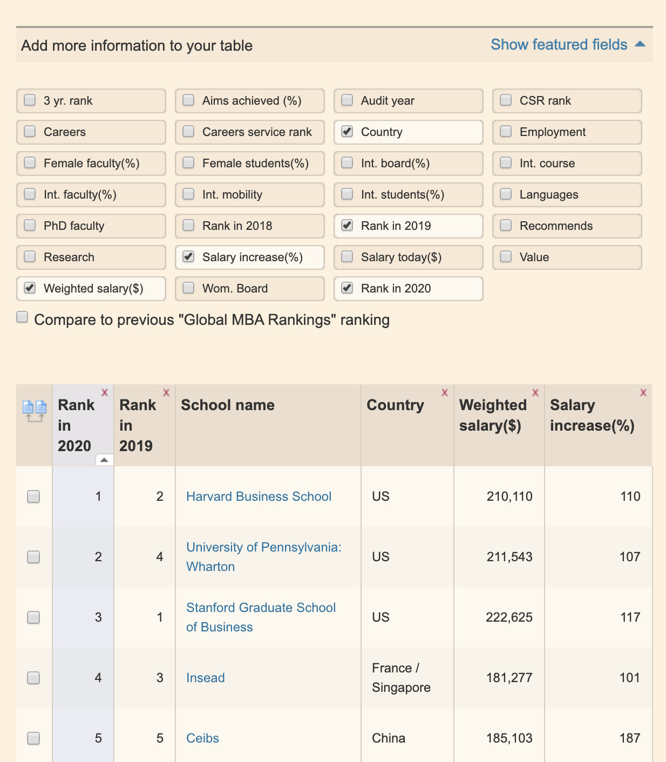Sort by the School name column header
The height and width of the screenshot is (762, 666).
tap(228, 405)
